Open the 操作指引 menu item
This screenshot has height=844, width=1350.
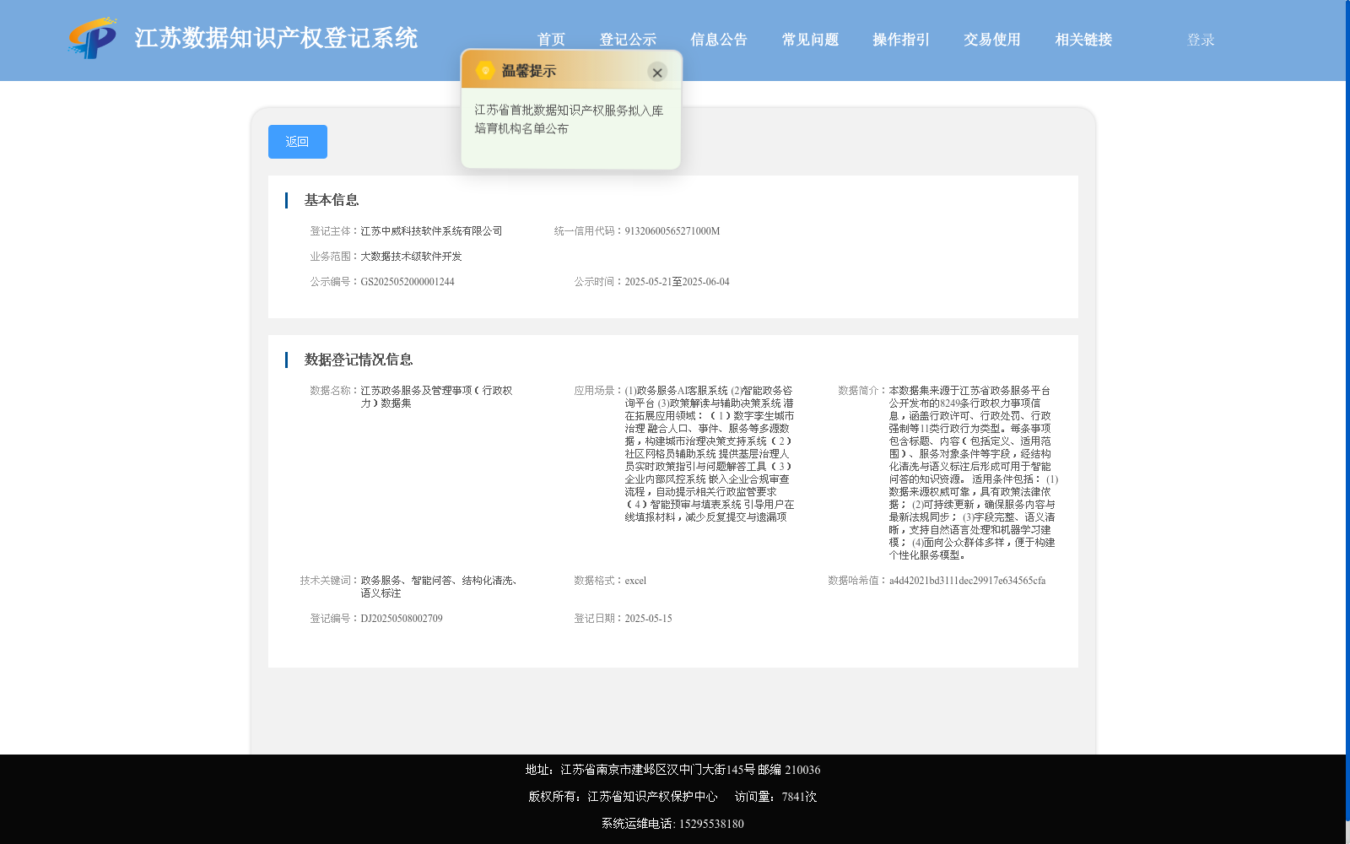tap(901, 40)
